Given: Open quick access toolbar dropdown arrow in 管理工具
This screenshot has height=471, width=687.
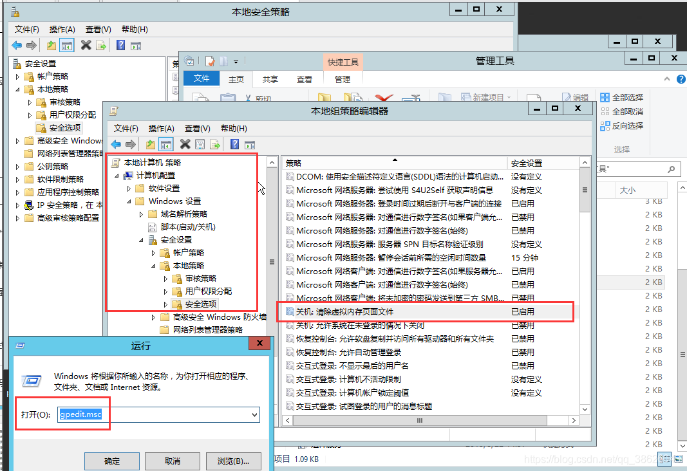Looking at the screenshot, I should point(236,62).
